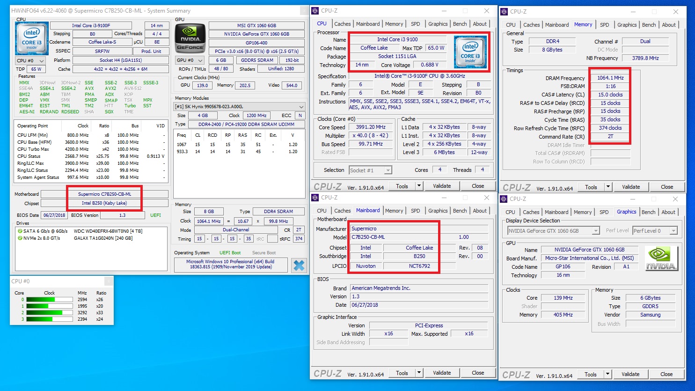Image resolution: width=695 pixels, height=391 pixels.
Task: Click the Level 3 cache 6 MBytes value
Action: [x=445, y=152]
